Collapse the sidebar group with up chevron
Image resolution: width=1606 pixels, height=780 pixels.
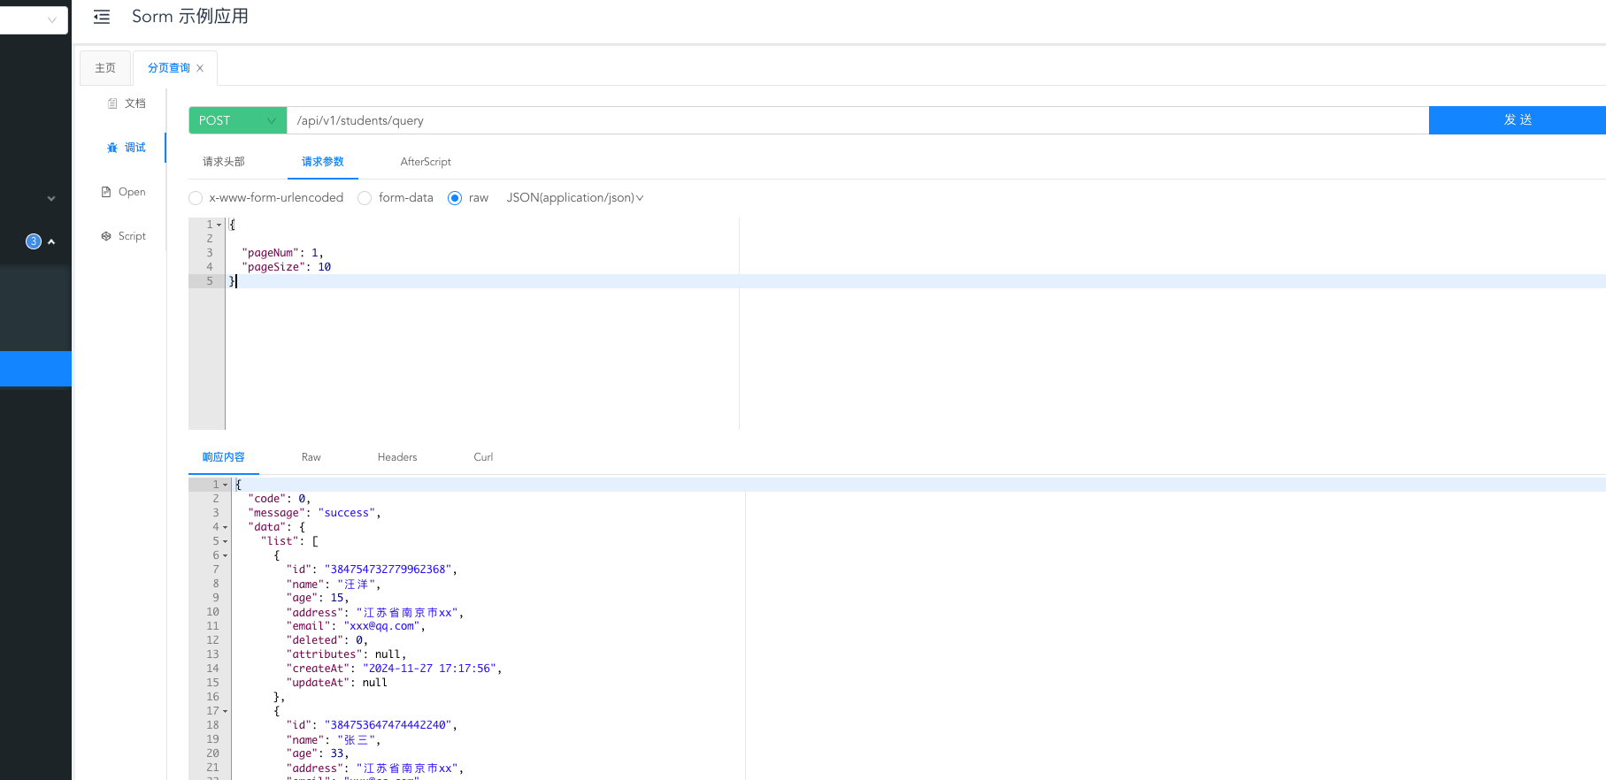(51, 241)
